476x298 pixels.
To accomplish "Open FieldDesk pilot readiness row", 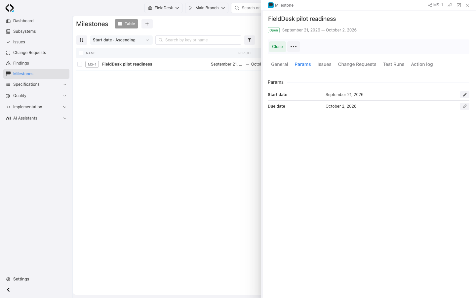I will [x=127, y=64].
